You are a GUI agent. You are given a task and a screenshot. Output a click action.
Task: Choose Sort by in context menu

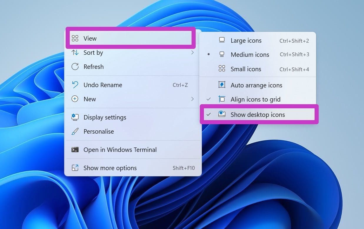133,53
